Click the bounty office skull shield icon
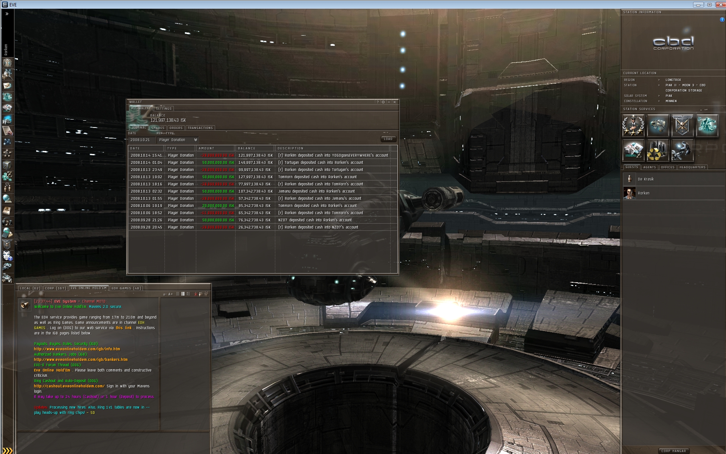The width and height of the screenshot is (726, 454). pyautogui.click(x=682, y=126)
